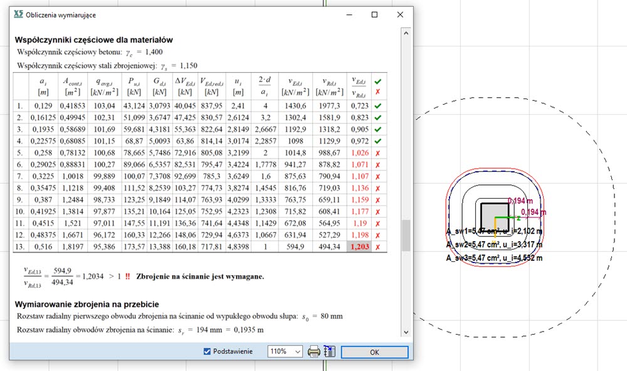Screen dimensions: 627x371
Task: Print the calculation report
Action: [313, 352]
